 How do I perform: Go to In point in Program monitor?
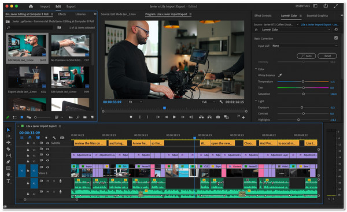(x=158, y=117)
